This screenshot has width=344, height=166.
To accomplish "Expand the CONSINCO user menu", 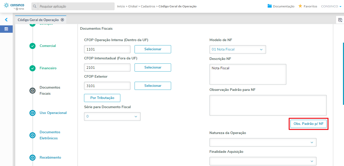I will tap(331, 6).
